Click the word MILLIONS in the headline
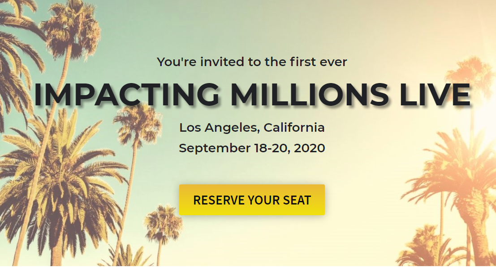 [309, 95]
